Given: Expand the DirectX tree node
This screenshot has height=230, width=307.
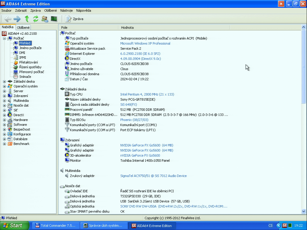Looking at the screenshot, I should [4, 115].
